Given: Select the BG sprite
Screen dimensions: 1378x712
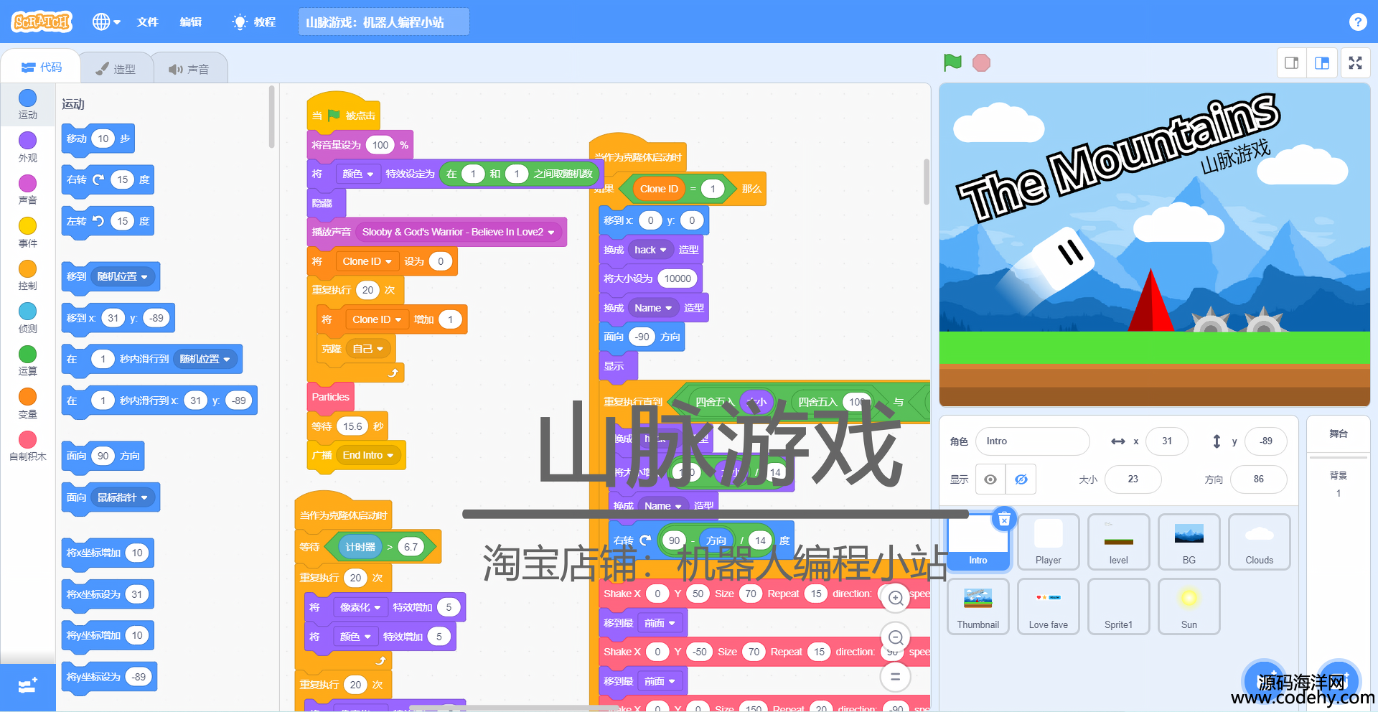Looking at the screenshot, I should (1189, 542).
